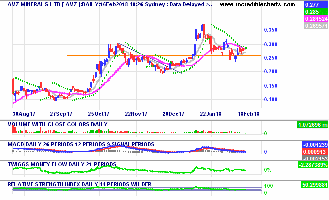Click the 22Nov17 date label

pos(136,114)
